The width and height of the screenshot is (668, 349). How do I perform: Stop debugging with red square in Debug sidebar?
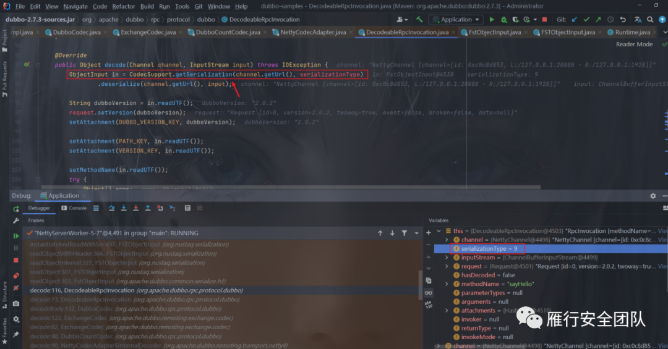tap(15, 260)
